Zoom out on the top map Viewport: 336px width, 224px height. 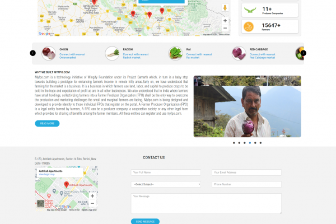pos(225,28)
